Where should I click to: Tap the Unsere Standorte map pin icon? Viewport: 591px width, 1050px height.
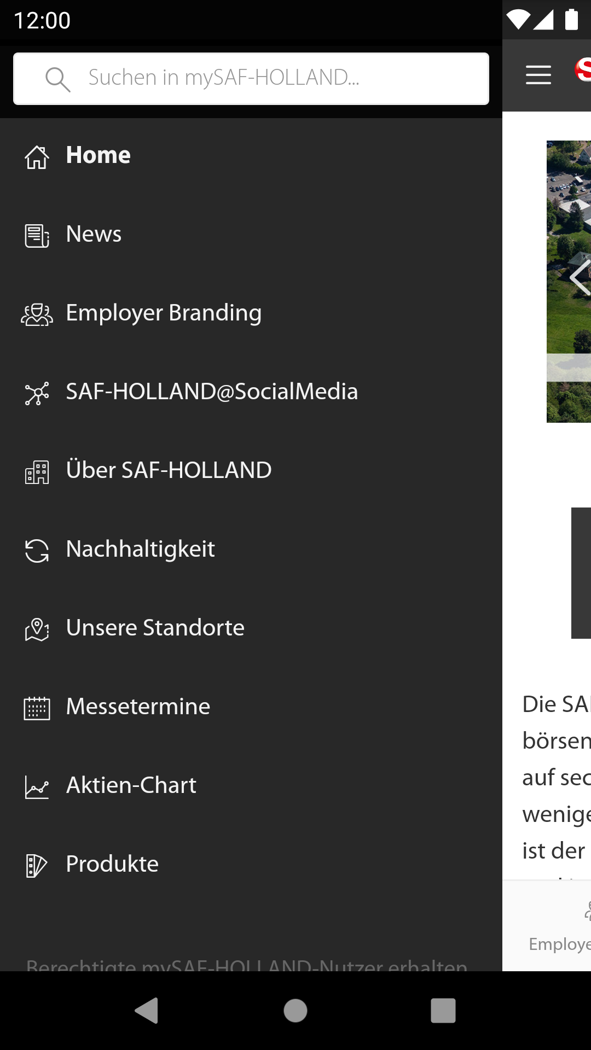point(37,629)
